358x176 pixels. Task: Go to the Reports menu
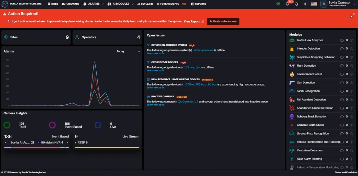(199, 4)
